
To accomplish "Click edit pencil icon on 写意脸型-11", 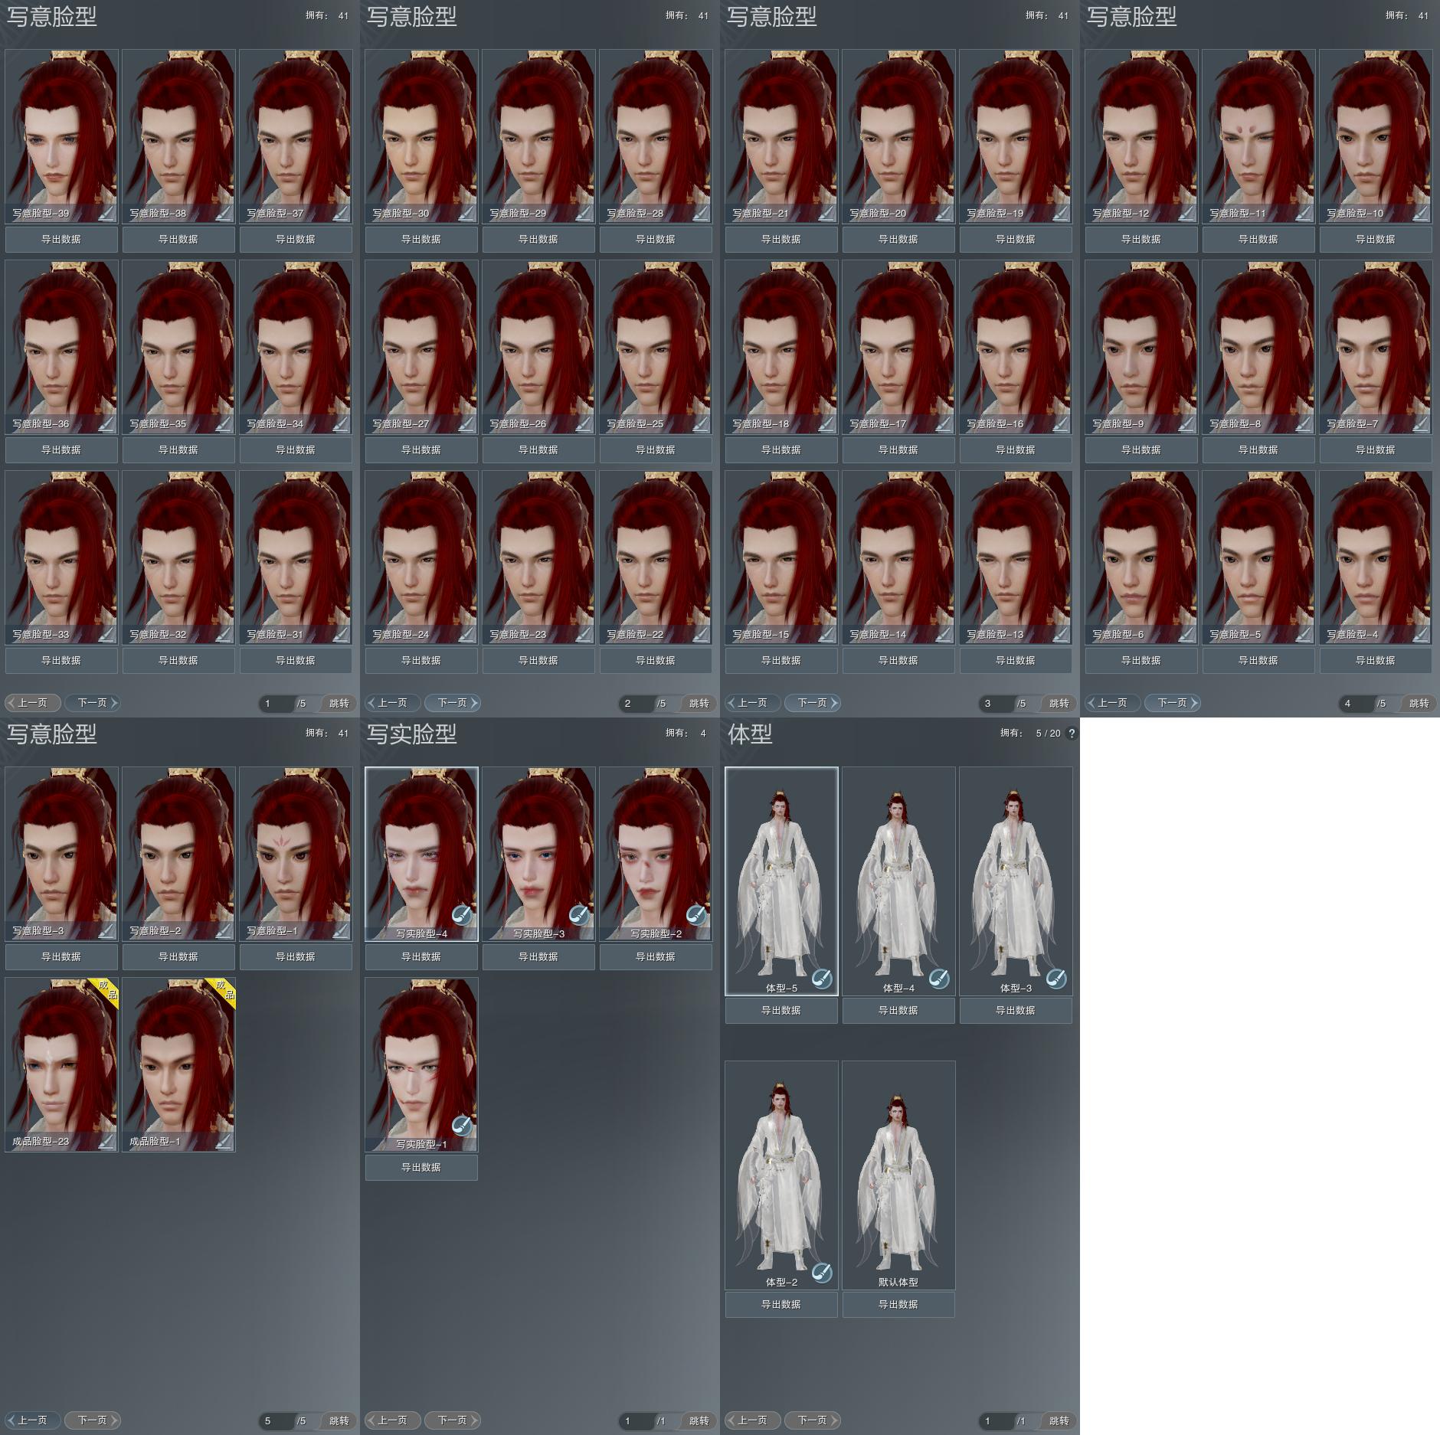I will click(x=1304, y=213).
